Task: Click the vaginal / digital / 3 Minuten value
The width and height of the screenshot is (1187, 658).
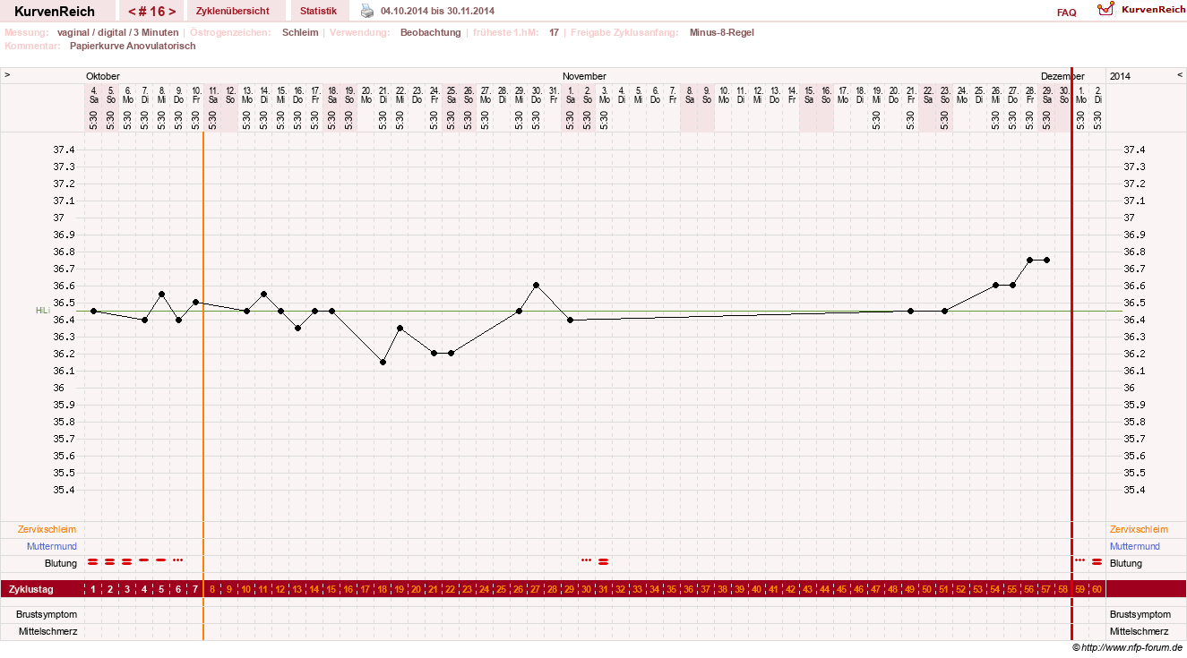Action: 117,32
